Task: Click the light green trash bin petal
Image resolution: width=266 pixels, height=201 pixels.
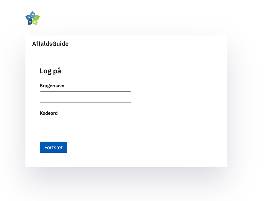Action: (35, 22)
